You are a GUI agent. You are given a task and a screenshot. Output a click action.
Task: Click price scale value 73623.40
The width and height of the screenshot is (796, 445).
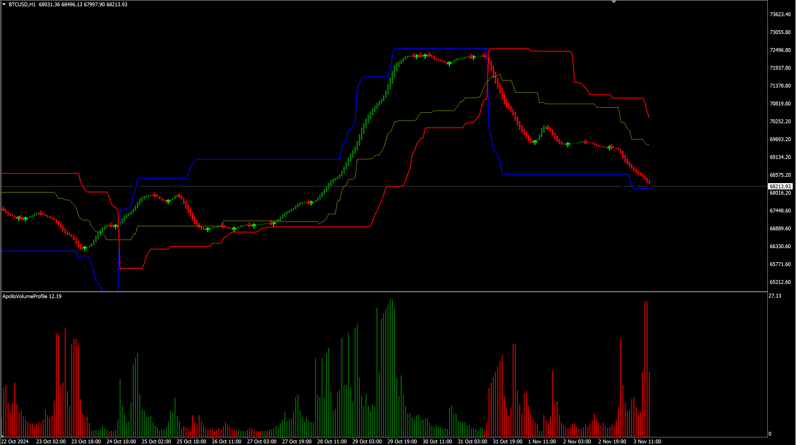pos(780,14)
